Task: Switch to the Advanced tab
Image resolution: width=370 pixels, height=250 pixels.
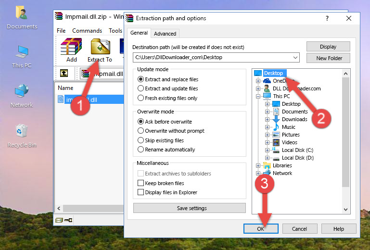Action: point(165,34)
